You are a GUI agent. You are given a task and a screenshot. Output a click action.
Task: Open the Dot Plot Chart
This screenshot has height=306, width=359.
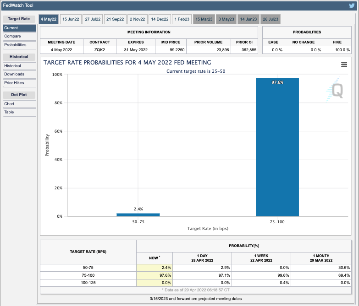pos(19,104)
